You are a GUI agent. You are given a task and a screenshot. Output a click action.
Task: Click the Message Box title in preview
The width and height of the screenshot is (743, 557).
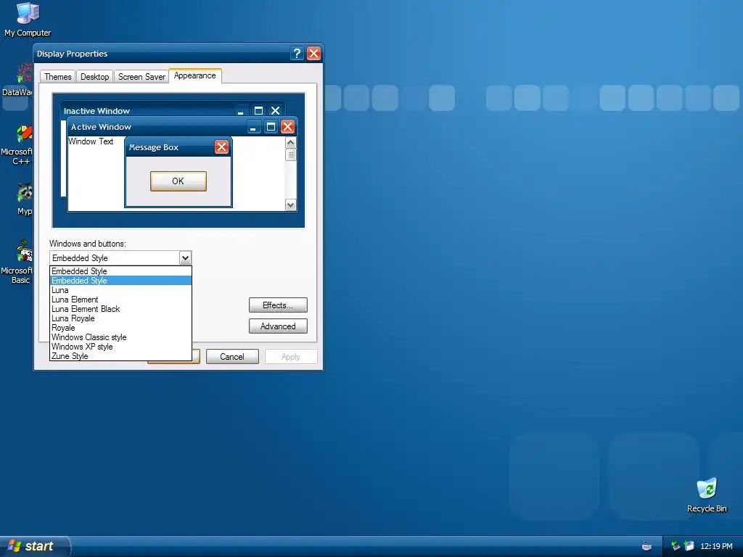pos(154,147)
